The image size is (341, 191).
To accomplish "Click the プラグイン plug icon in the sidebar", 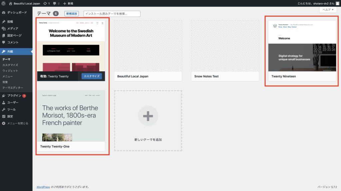I will pos(4,96).
